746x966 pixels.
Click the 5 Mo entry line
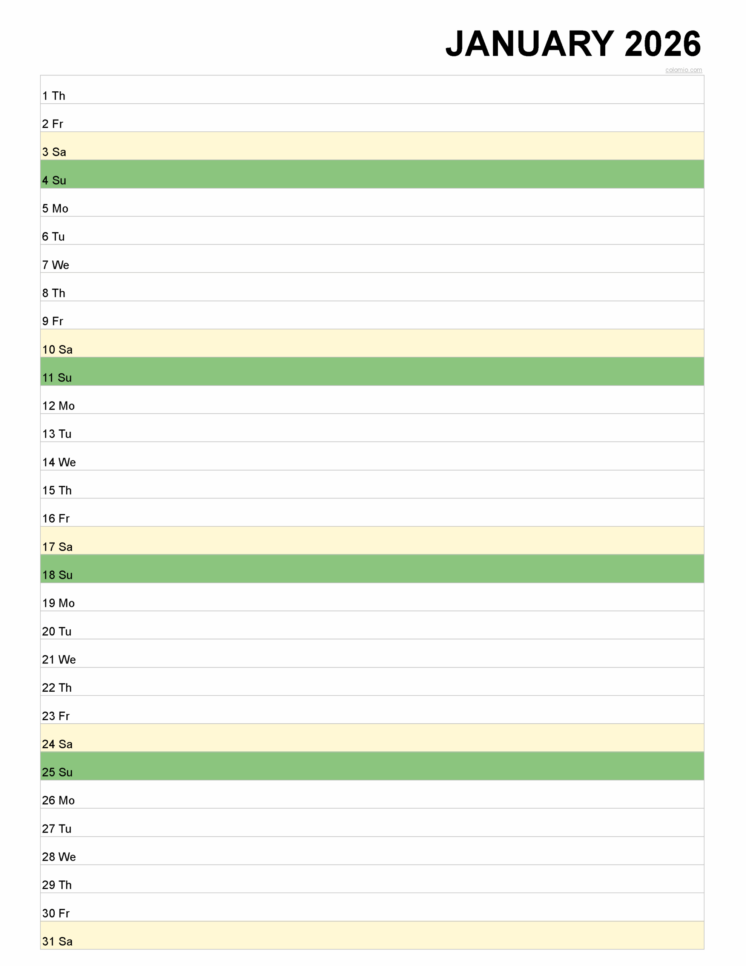click(372, 203)
